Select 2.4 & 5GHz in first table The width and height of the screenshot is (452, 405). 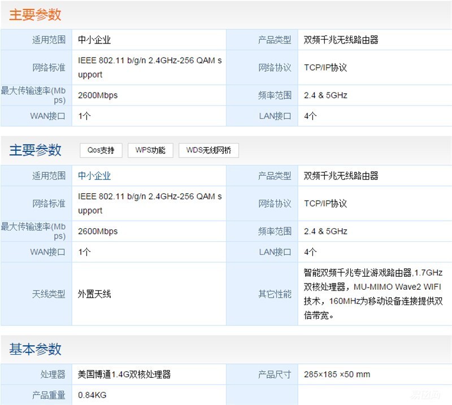pyautogui.click(x=325, y=95)
